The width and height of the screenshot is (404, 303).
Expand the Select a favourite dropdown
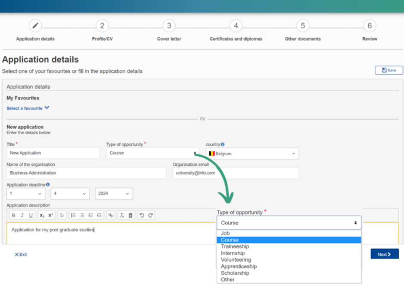[28, 108]
